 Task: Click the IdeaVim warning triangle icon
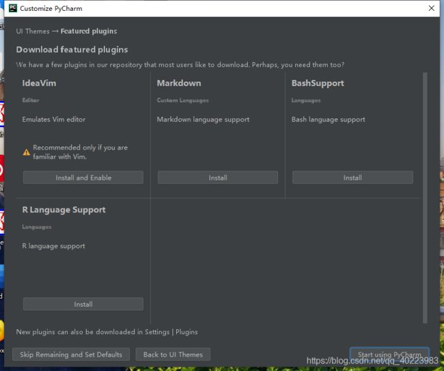click(27, 152)
